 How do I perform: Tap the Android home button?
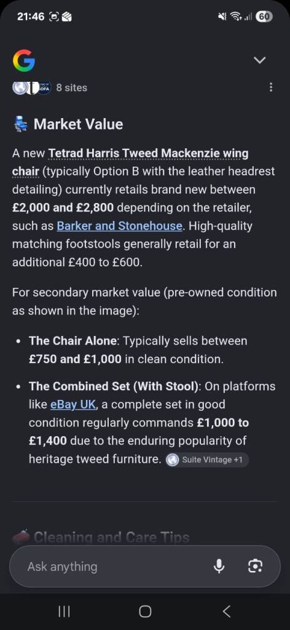click(145, 612)
